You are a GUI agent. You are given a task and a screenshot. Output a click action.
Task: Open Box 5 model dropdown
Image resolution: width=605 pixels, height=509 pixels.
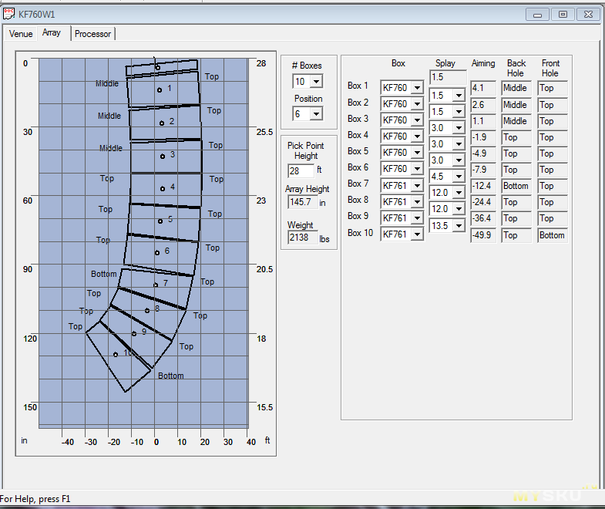coord(417,153)
